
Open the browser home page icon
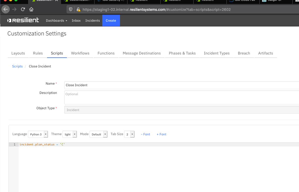(31, 9)
